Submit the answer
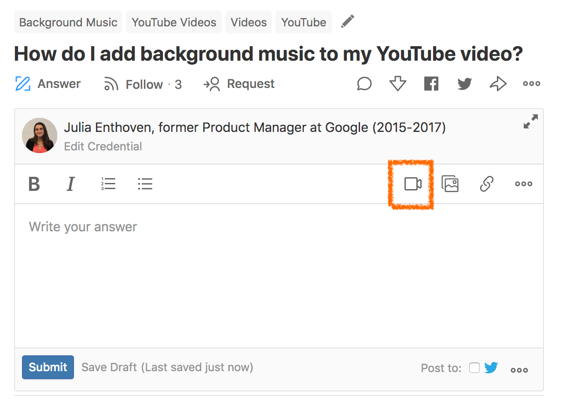The height and width of the screenshot is (409, 588). point(48,367)
